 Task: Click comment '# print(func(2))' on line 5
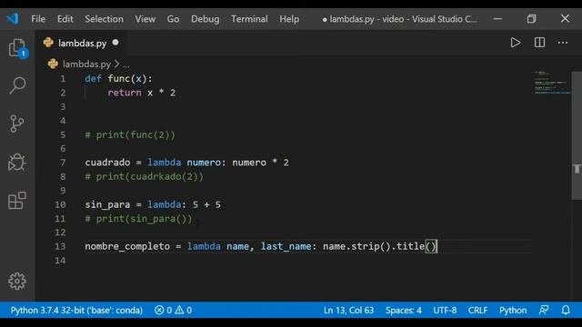[x=130, y=134]
